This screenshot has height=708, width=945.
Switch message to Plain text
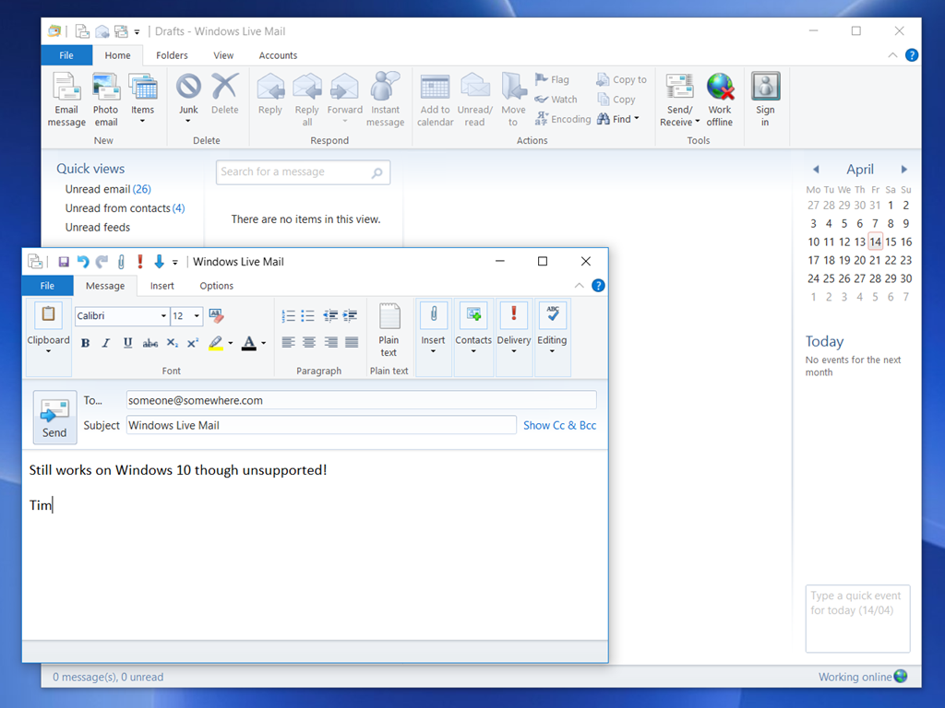pos(389,331)
